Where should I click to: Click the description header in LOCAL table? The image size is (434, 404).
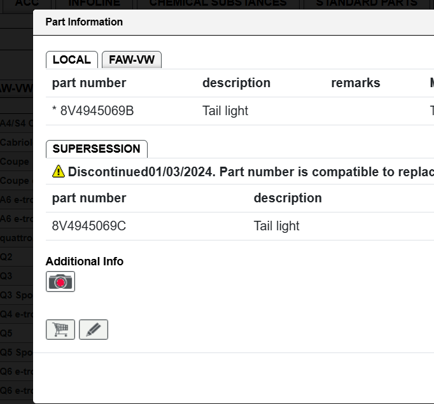[x=236, y=83]
